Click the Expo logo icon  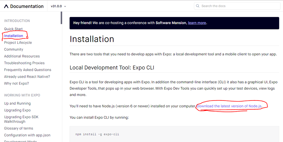6,6
